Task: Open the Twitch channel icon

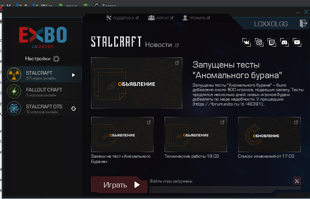Action: click(x=272, y=42)
